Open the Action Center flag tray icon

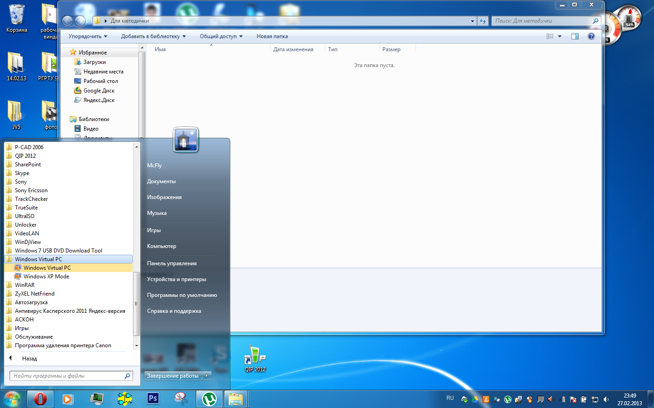(573, 399)
